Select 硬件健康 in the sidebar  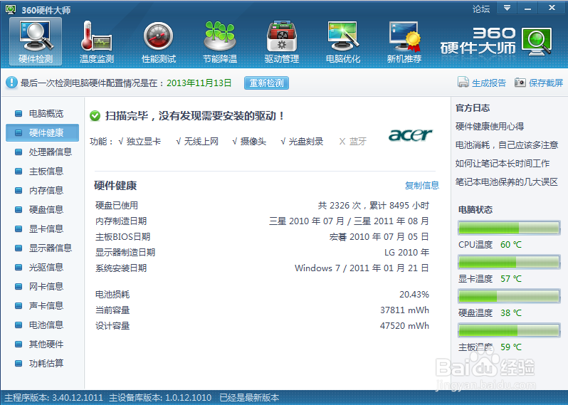tap(43, 132)
